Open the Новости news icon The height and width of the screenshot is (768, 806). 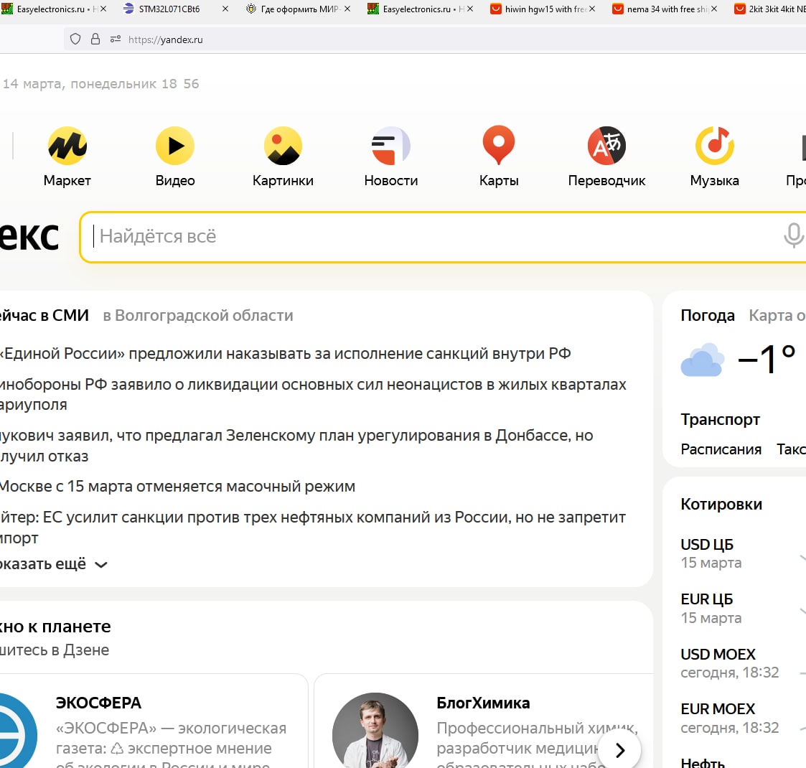click(x=391, y=146)
